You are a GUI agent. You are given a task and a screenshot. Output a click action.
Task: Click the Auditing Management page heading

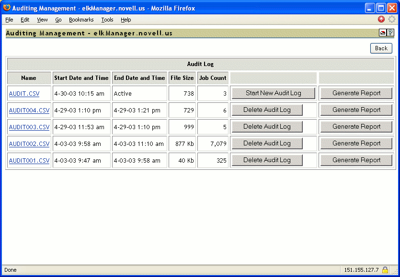(89, 33)
